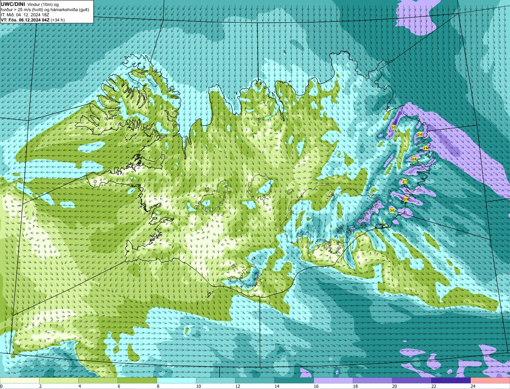Click the olive green 6–8 m/s legend swatch
Screen dimensions: 510x389
137,380
